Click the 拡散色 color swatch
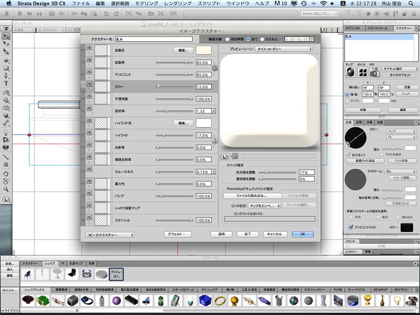 point(204,50)
